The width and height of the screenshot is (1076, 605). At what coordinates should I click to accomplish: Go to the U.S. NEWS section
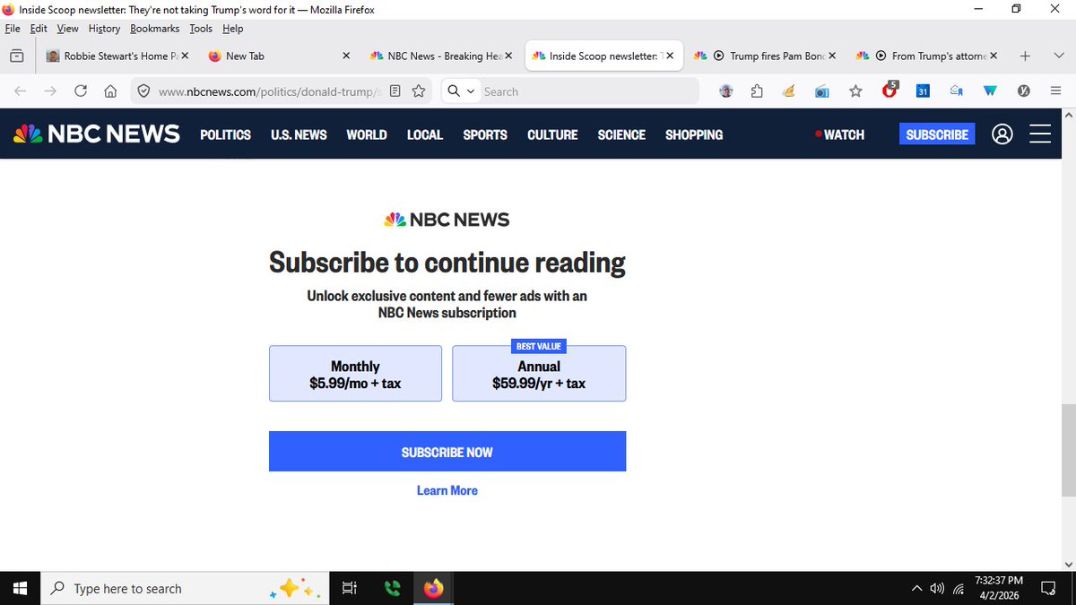coord(299,134)
